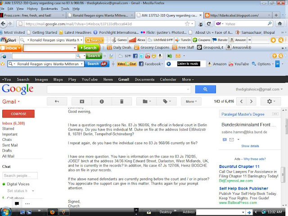Open Drafts folder
The width and height of the screenshot is (288, 216).
point(7,151)
